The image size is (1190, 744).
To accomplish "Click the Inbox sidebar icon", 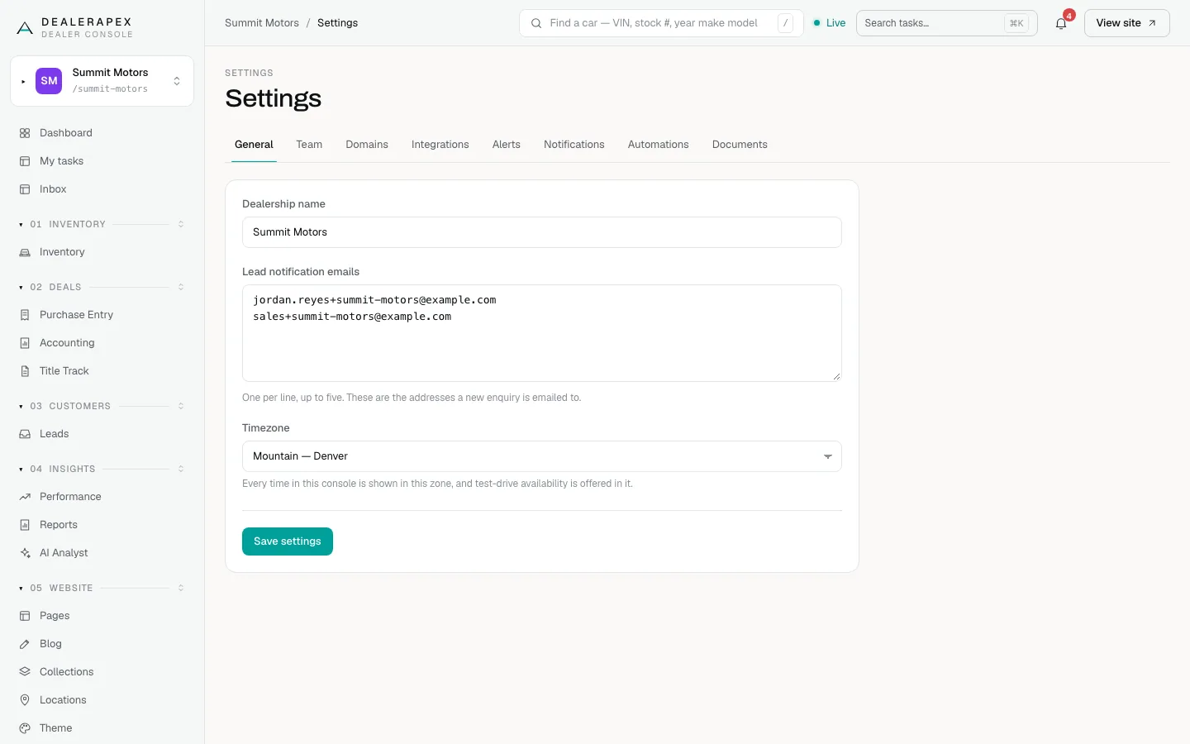I will tap(25, 189).
